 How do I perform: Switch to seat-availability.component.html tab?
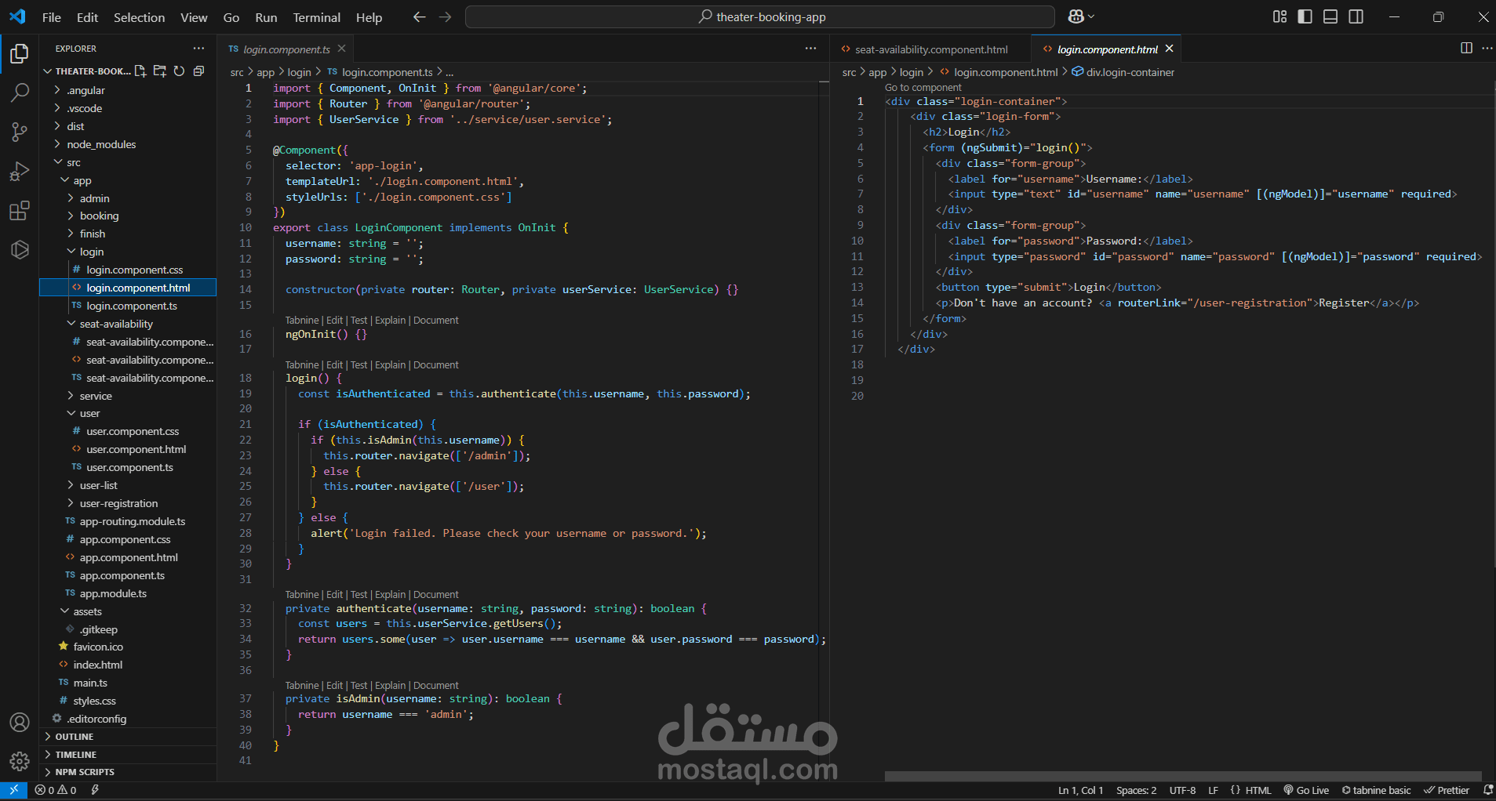(x=931, y=49)
